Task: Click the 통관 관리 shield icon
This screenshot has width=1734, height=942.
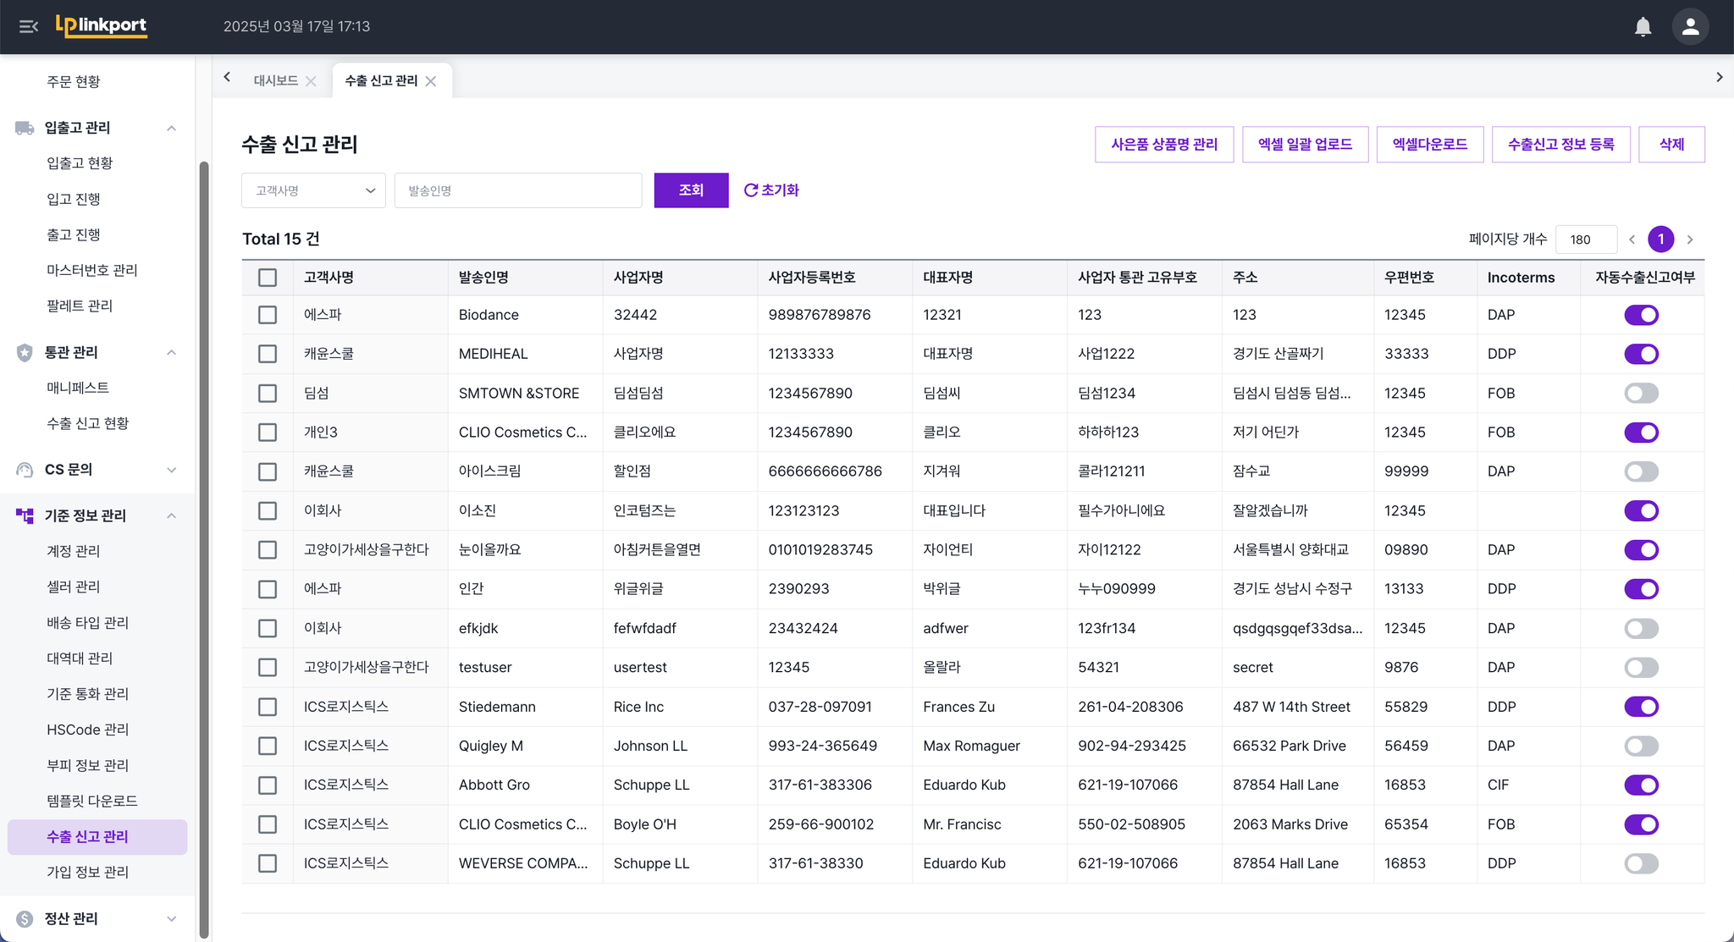Action: click(25, 353)
